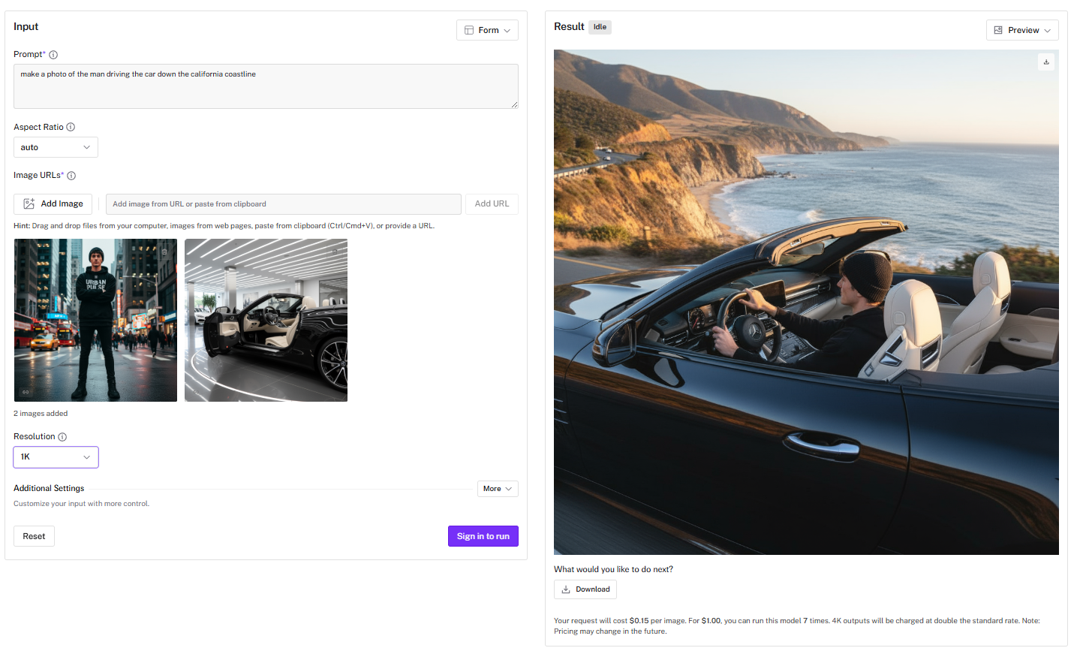1077x654 pixels.
Task: Click link icon on the car showroom thumbnail
Action: 196,392
